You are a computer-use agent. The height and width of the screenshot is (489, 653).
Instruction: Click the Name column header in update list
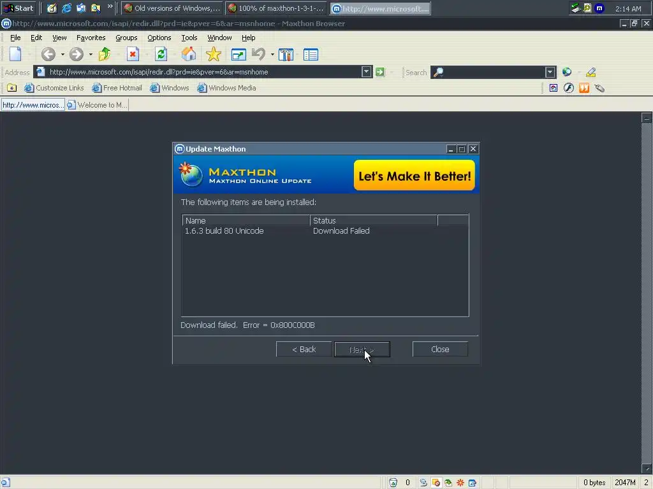point(246,220)
